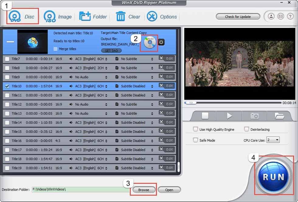The image size is (298, 202).
Task: Take a snapshot with camera icon
Action: point(255,116)
